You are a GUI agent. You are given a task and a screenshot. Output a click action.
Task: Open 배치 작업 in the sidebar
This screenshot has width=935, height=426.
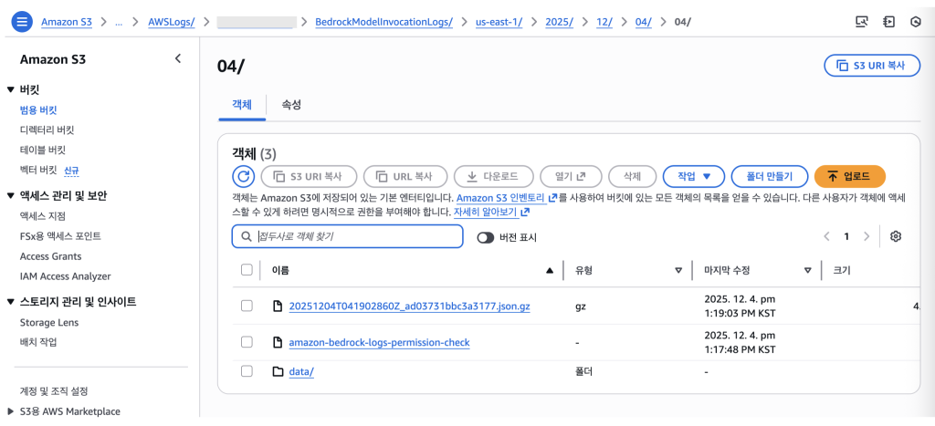(x=38, y=342)
